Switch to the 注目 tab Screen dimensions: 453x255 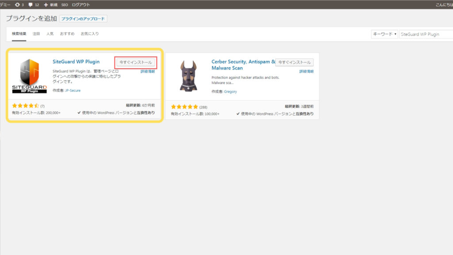pyautogui.click(x=36, y=34)
